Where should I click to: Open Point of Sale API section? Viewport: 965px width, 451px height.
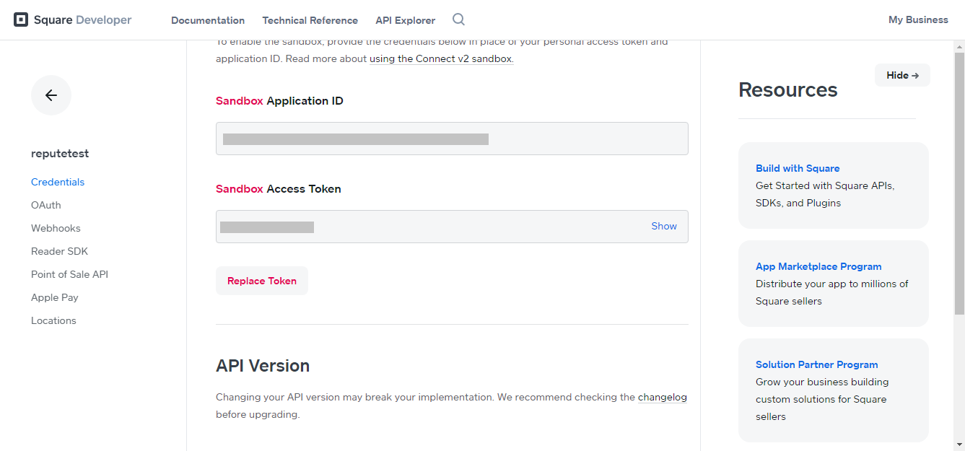pyautogui.click(x=69, y=274)
